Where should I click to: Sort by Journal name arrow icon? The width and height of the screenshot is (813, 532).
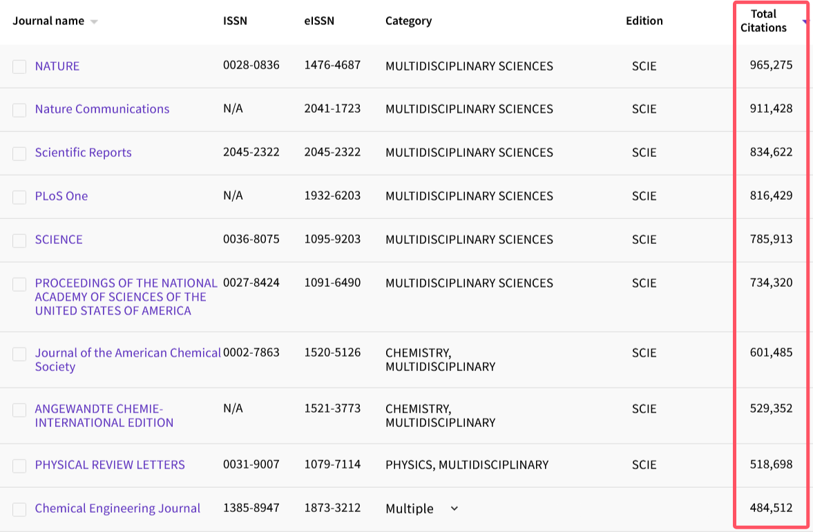click(94, 21)
